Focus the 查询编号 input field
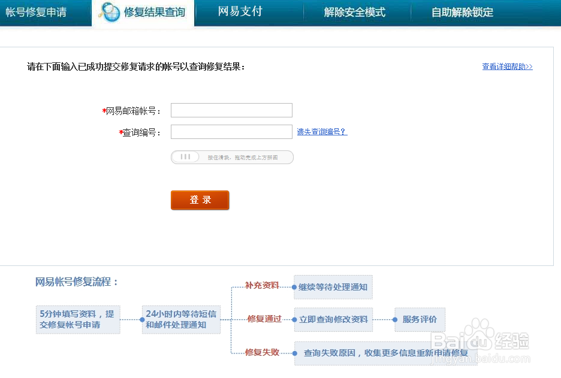 (231, 132)
